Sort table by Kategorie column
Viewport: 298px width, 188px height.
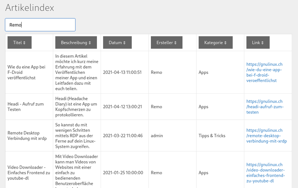(216, 43)
